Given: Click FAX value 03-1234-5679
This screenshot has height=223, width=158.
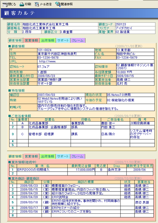Looking at the screenshot, I should tap(127, 58).
